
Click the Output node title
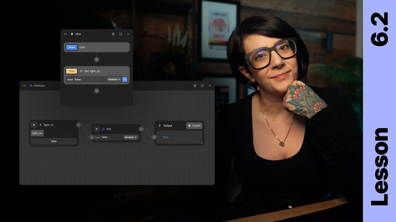(168, 126)
